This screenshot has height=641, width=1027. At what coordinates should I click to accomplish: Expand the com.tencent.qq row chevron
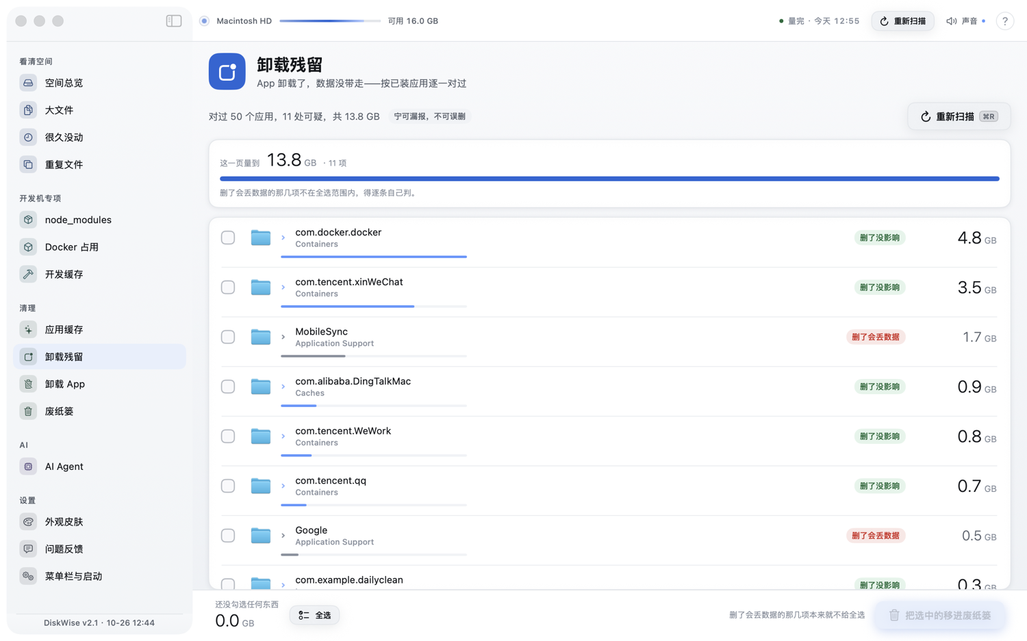coord(283,486)
